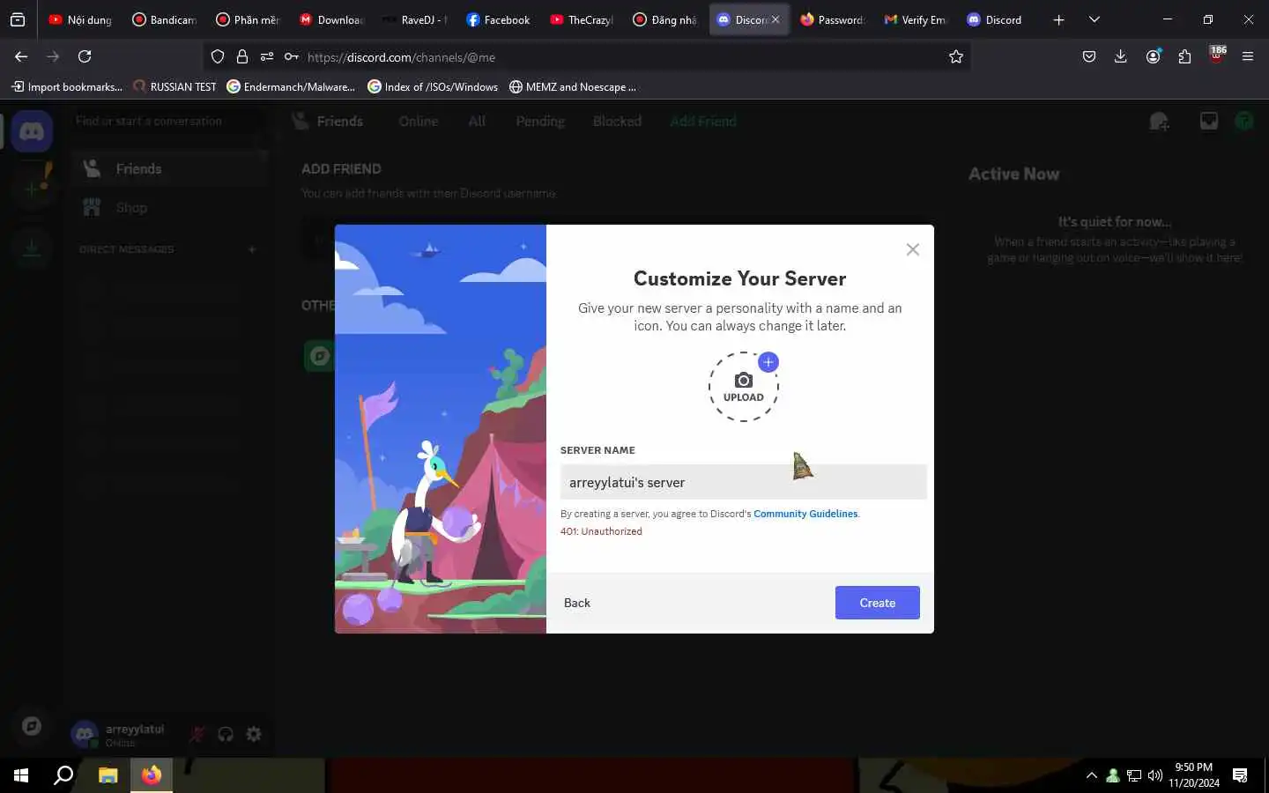Image resolution: width=1269 pixels, height=793 pixels.
Task: Open the Windows notification center
Action: (1240, 775)
